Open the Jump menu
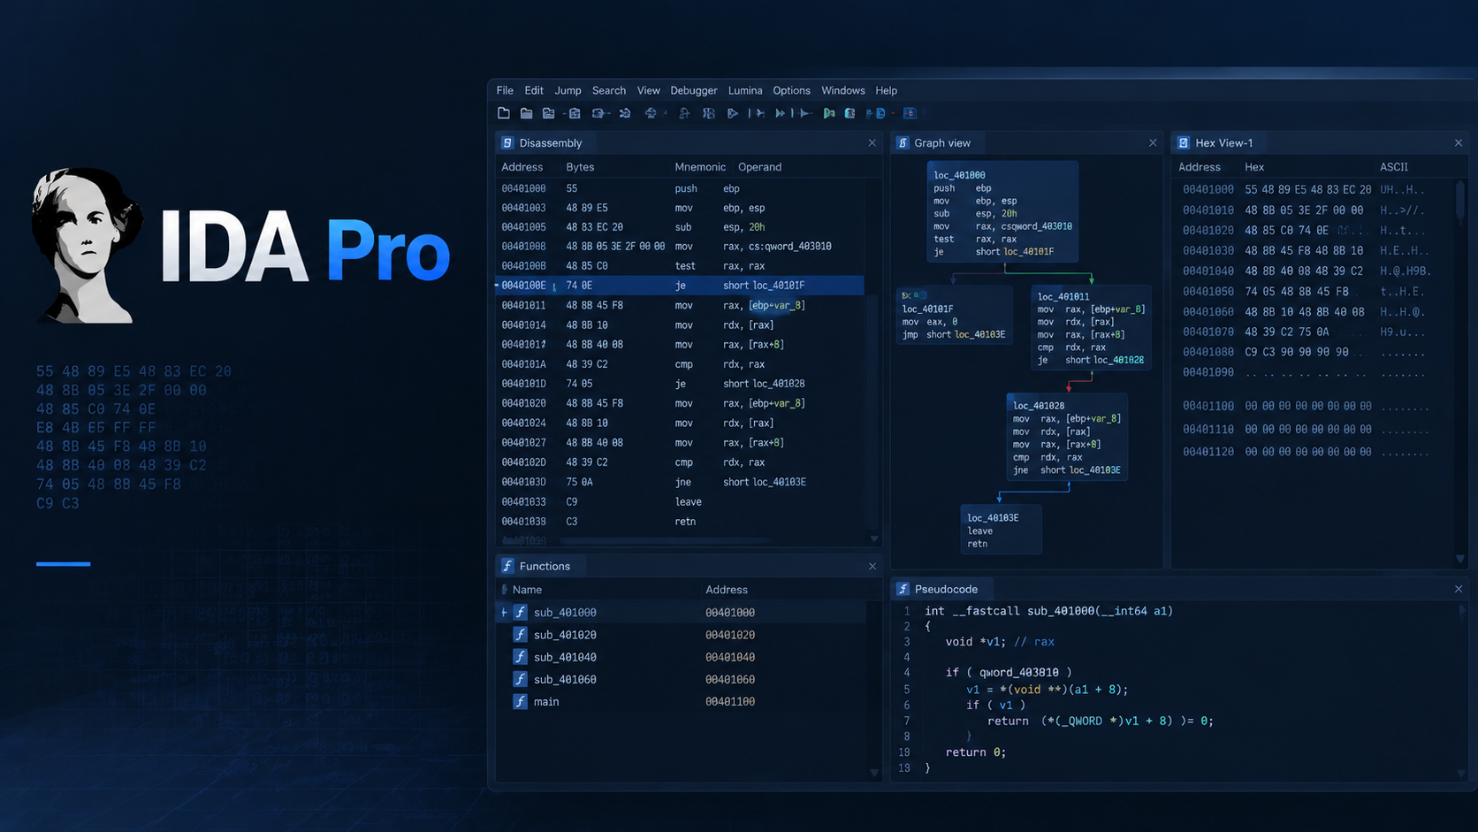 [568, 90]
